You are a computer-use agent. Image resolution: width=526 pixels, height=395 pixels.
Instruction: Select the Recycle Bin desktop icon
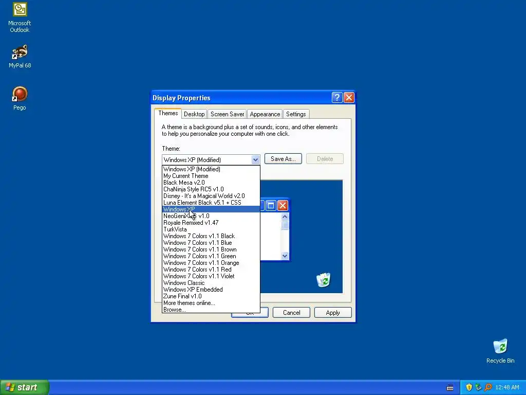[x=500, y=351]
